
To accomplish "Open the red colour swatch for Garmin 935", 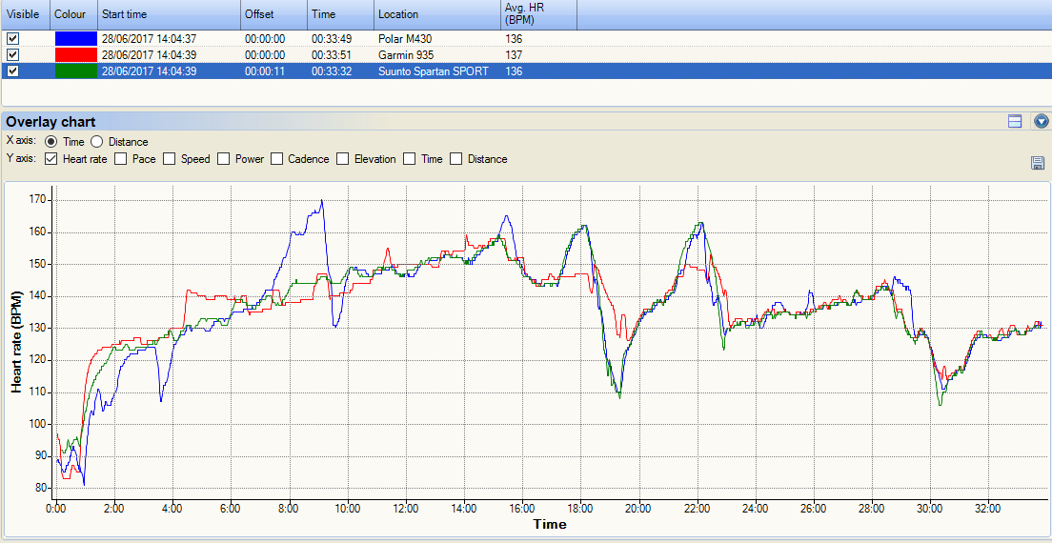I will (x=75, y=54).
